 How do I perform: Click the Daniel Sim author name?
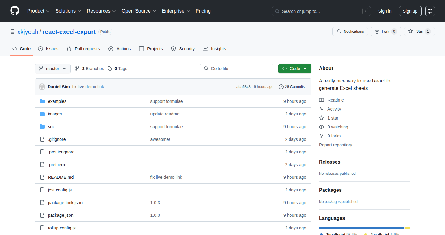pos(59,87)
